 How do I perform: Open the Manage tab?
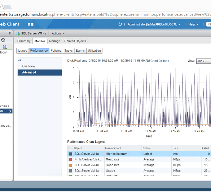click(x=54, y=41)
